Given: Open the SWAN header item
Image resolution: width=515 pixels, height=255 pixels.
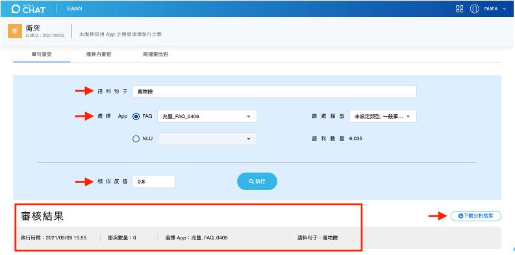Looking at the screenshot, I should point(75,9).
